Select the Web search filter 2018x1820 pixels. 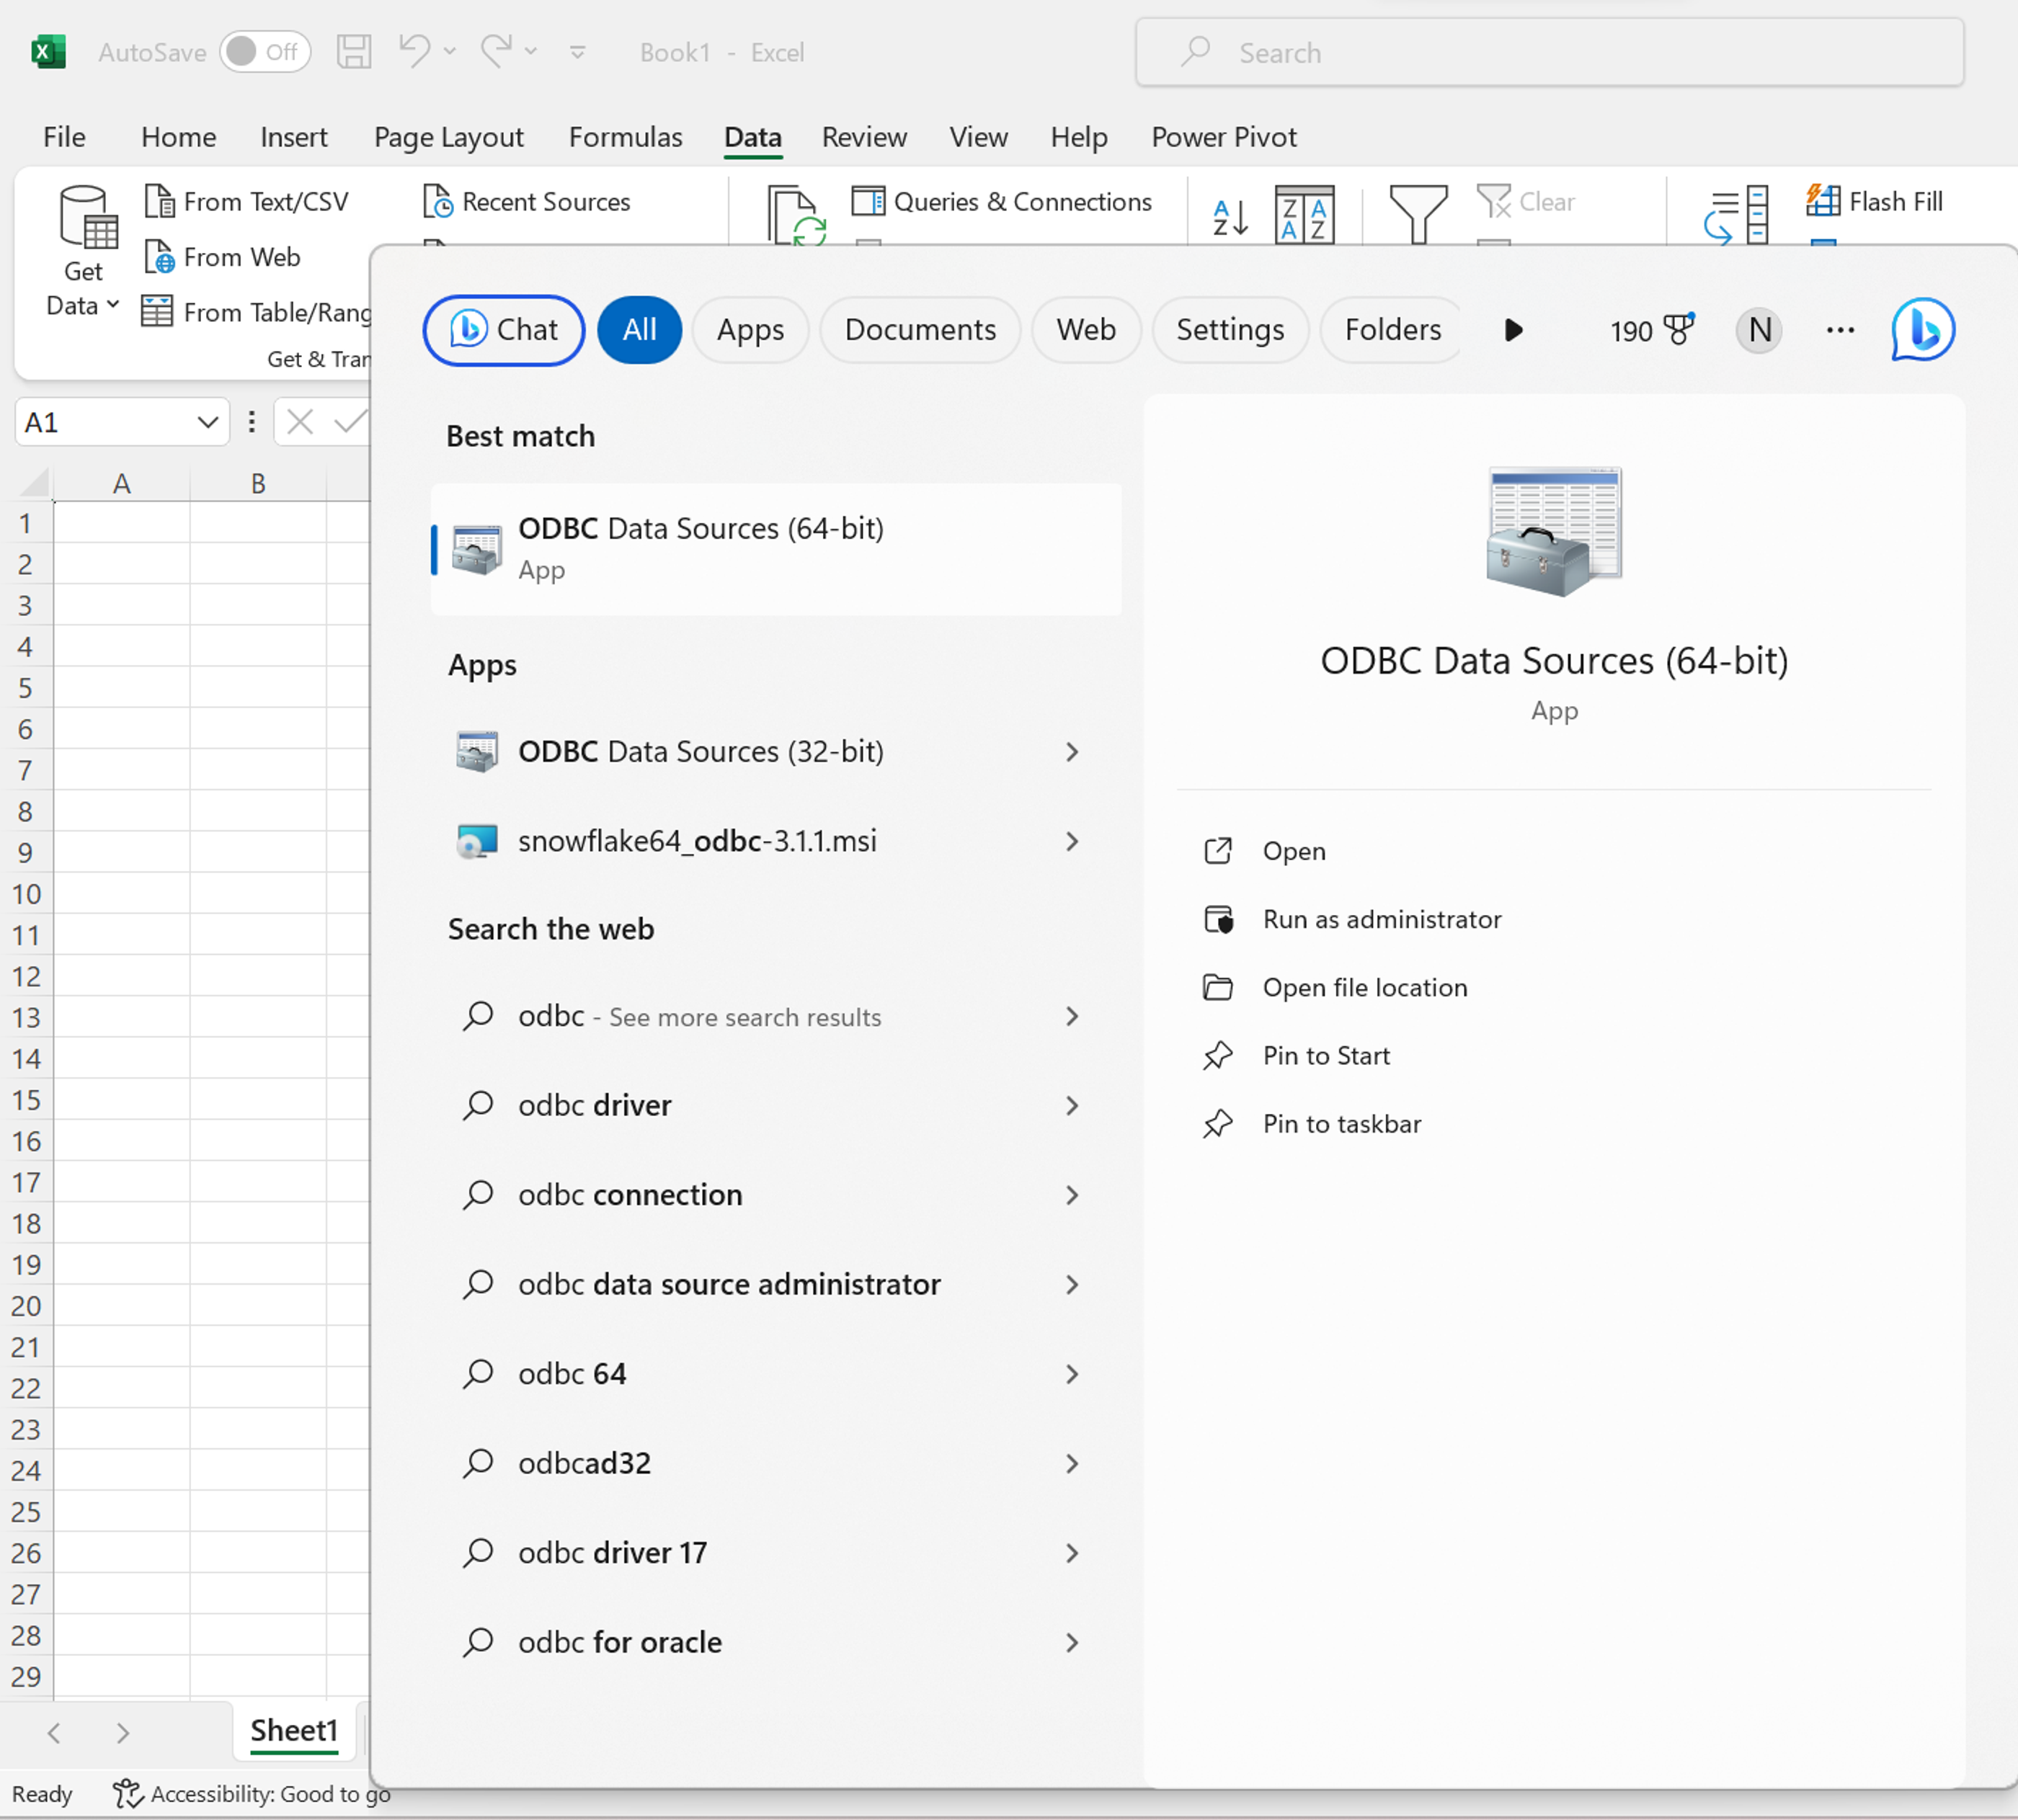[1087, 330]
